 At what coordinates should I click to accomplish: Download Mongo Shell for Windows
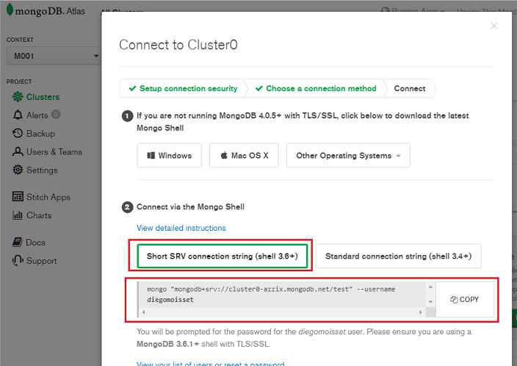[169, 156]
